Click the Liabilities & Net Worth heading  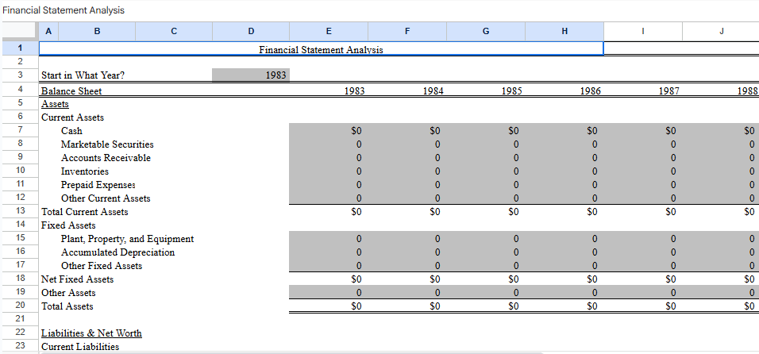coord(91,333)
